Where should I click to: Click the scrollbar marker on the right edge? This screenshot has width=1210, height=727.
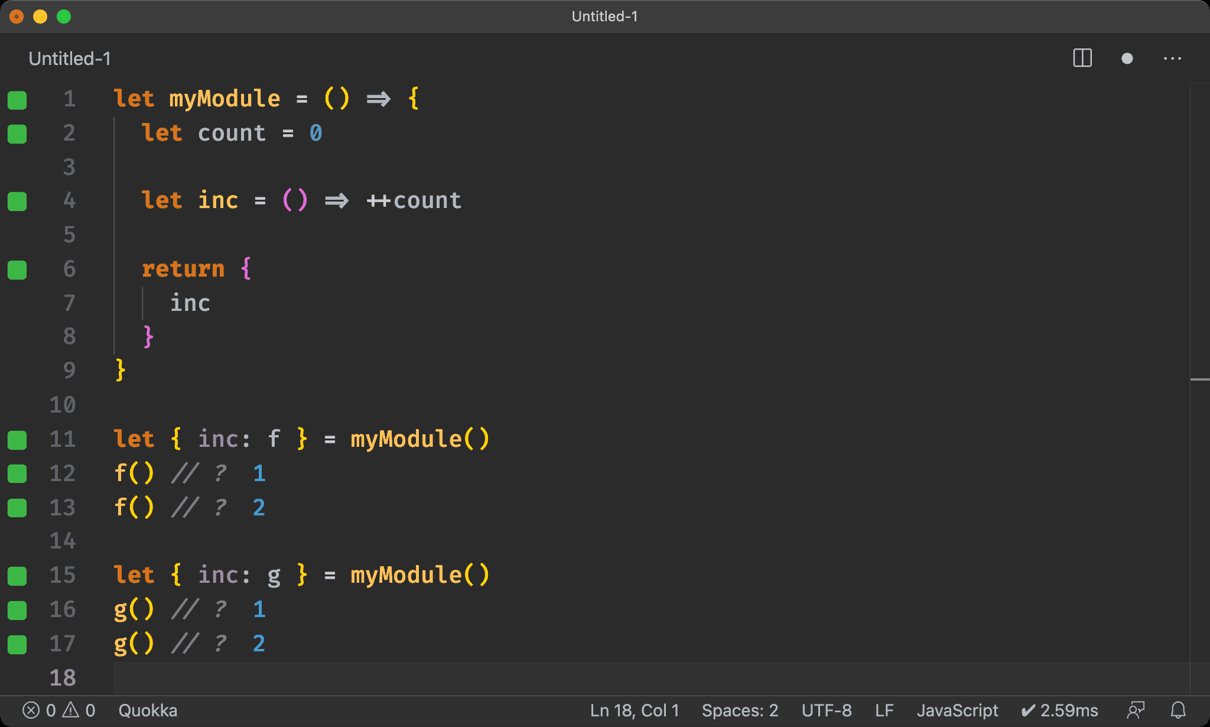coord(1199,379)
